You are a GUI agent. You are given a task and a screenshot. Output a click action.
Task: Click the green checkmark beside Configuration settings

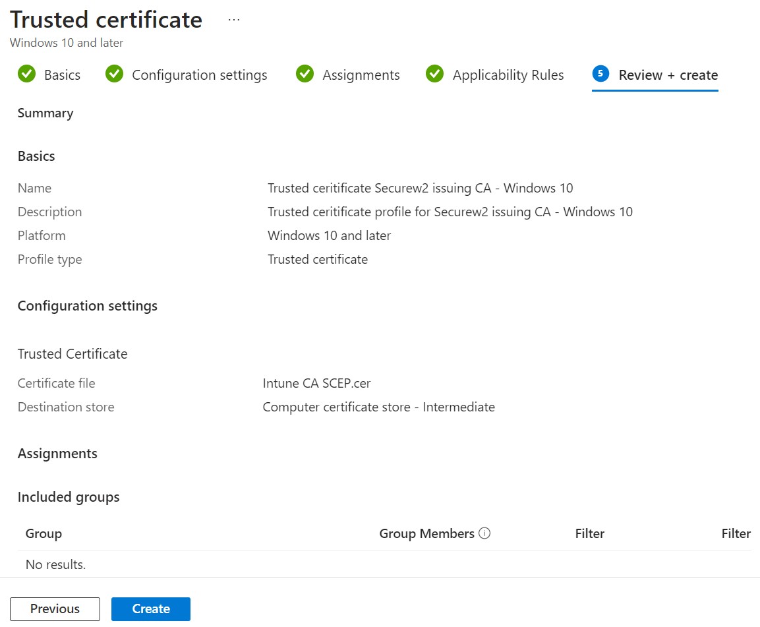click(115, 75)
